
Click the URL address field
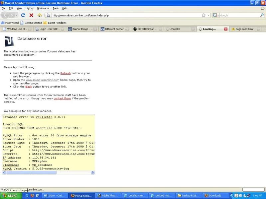[x=126, y=15]
